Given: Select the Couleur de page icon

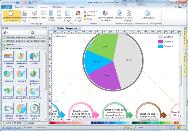Looking at the screenshot, I should click(129, 13).
